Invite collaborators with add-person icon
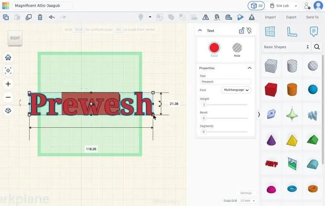This screenshot has height=206, width=325. (x=307, y=6)
